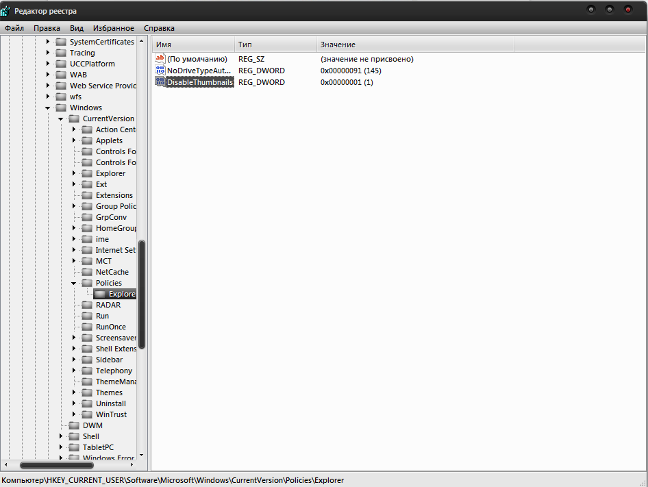Click the default string value icon
This screenshot has height=487, width=648.
tap(160, 59)
